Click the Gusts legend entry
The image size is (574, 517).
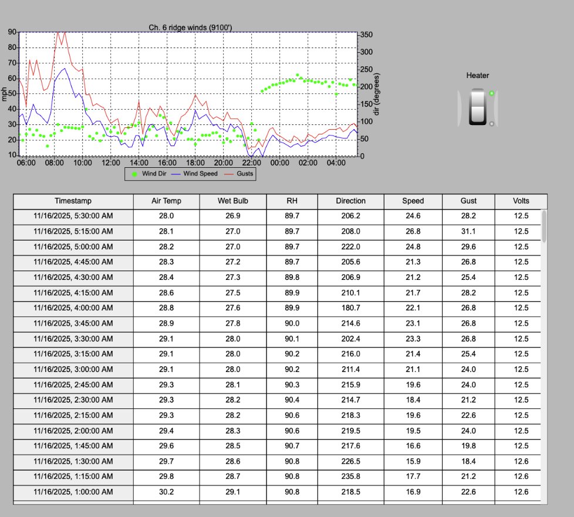tap(239, 174)
